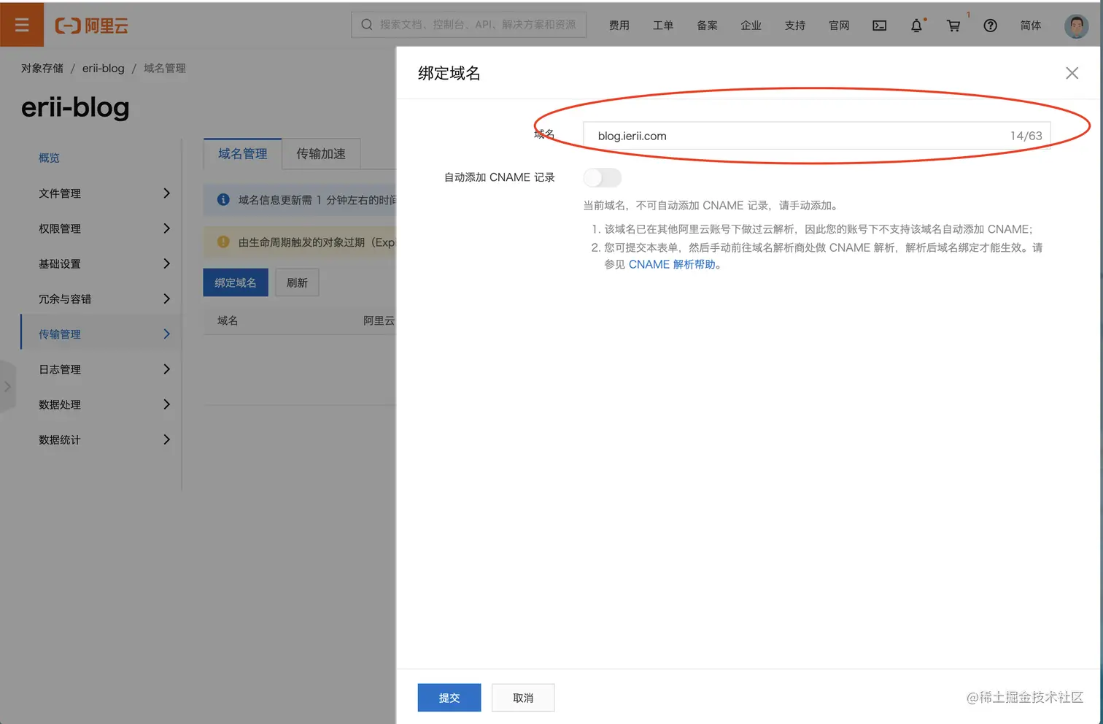1103x724 pixels.
Task: Click the blue info icon in notice
Action: [223, 199]
